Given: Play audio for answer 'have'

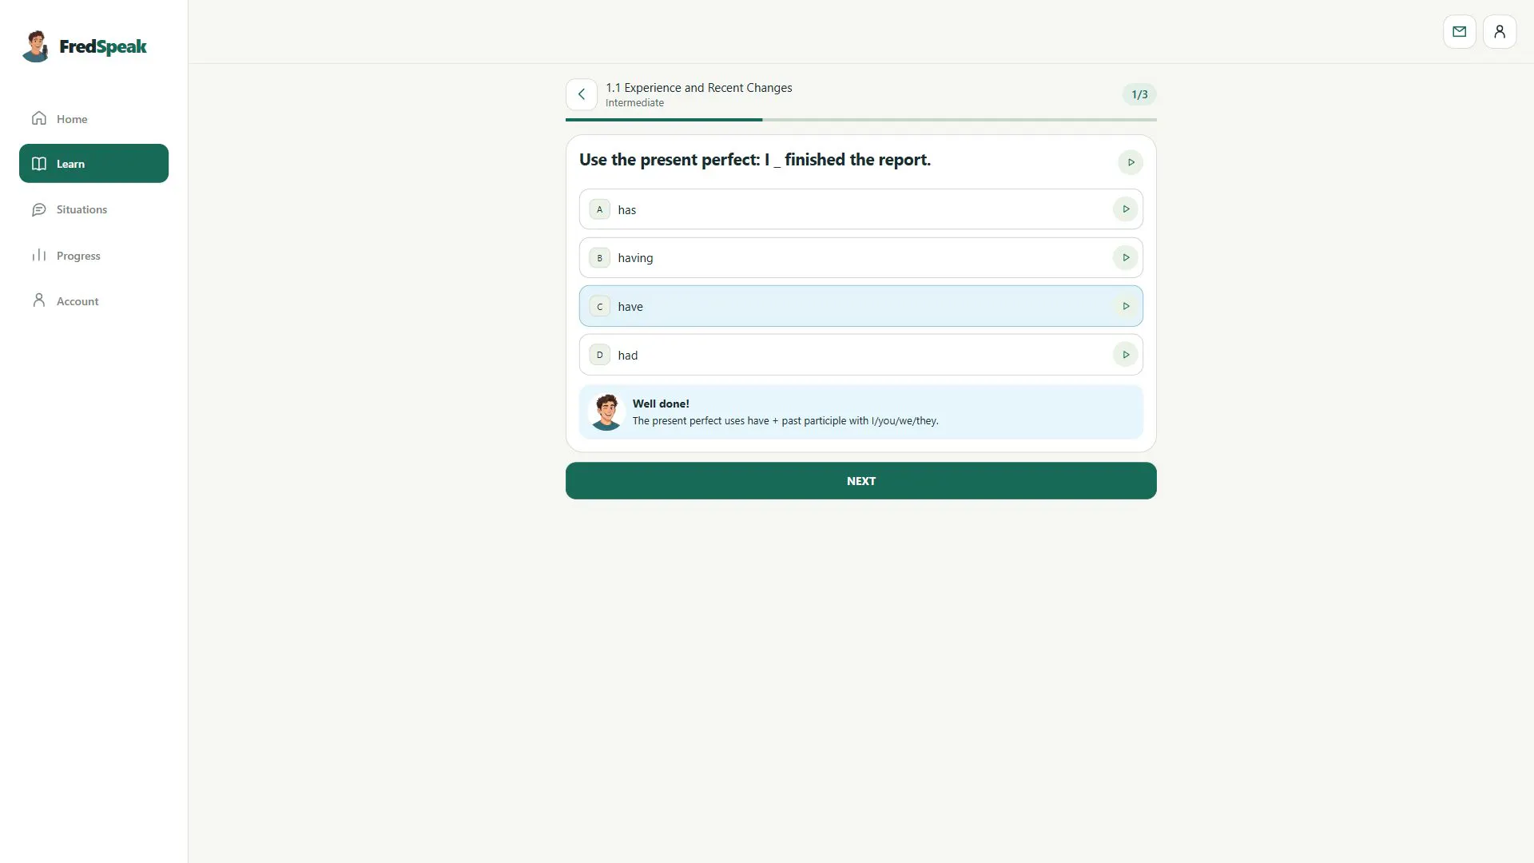Looking at the screenshot, I should click(x=1125, y=306).
